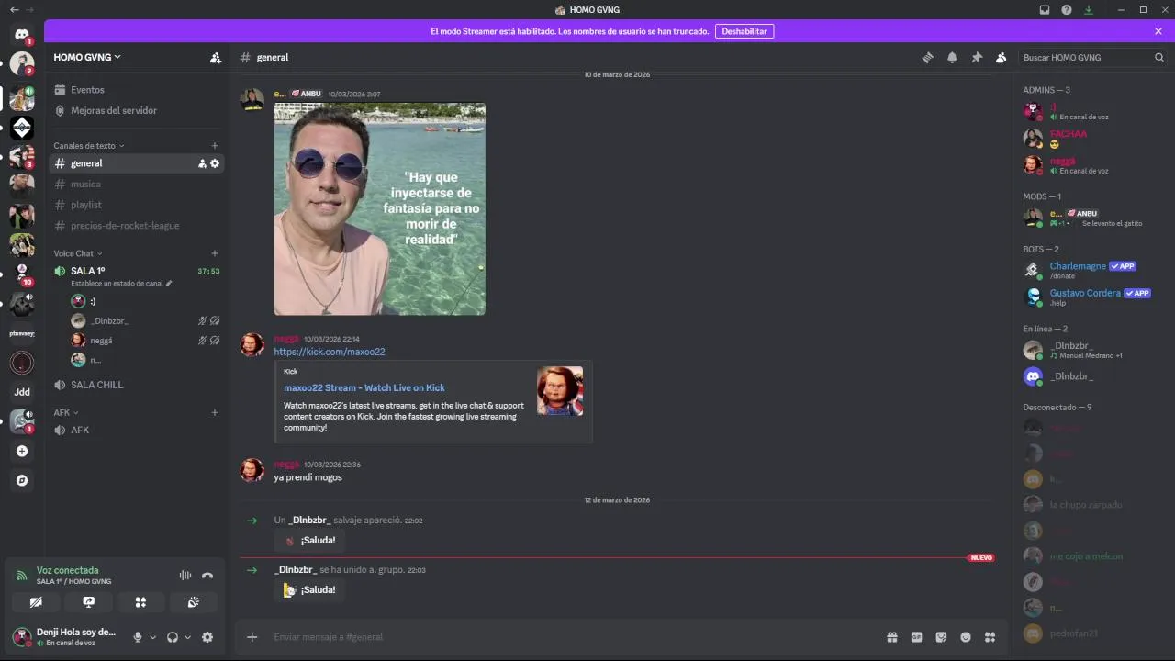
Task: Switch to precios-de-rocket-league channel
Action: (136, 226)
